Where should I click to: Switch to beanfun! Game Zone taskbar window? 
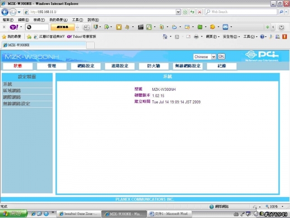pyautogui.click(x=78, y=214)
